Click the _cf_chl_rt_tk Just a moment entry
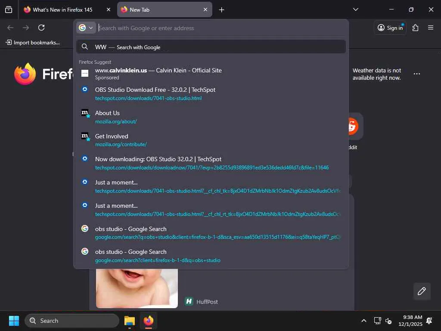The height and width of the screenshot is (331, 441). point(211,210)
